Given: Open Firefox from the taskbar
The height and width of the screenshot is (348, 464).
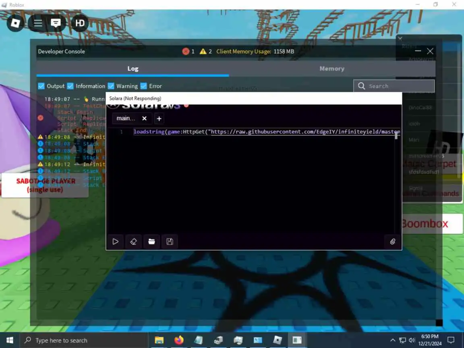Looking at the screenshot, I should pos(179,340).
